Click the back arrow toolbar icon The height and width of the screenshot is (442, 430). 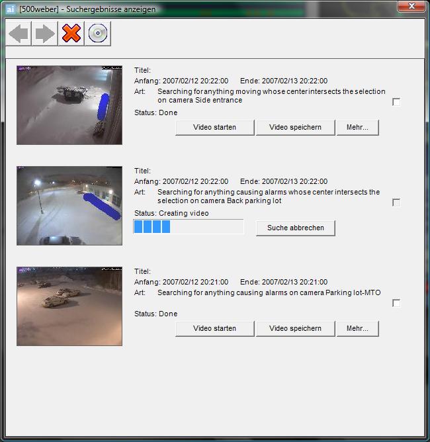[19, 33]
